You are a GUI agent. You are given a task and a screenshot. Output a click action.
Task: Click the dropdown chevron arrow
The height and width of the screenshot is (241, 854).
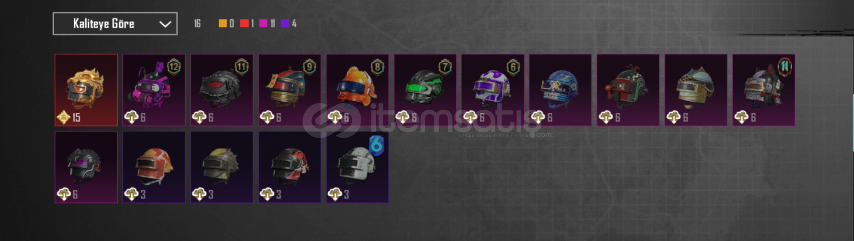165,24
